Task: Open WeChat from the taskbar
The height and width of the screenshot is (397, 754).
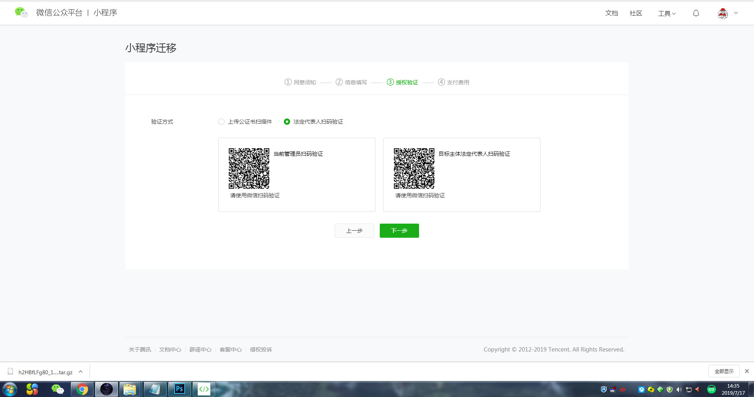Action: (x=57, y=389)
